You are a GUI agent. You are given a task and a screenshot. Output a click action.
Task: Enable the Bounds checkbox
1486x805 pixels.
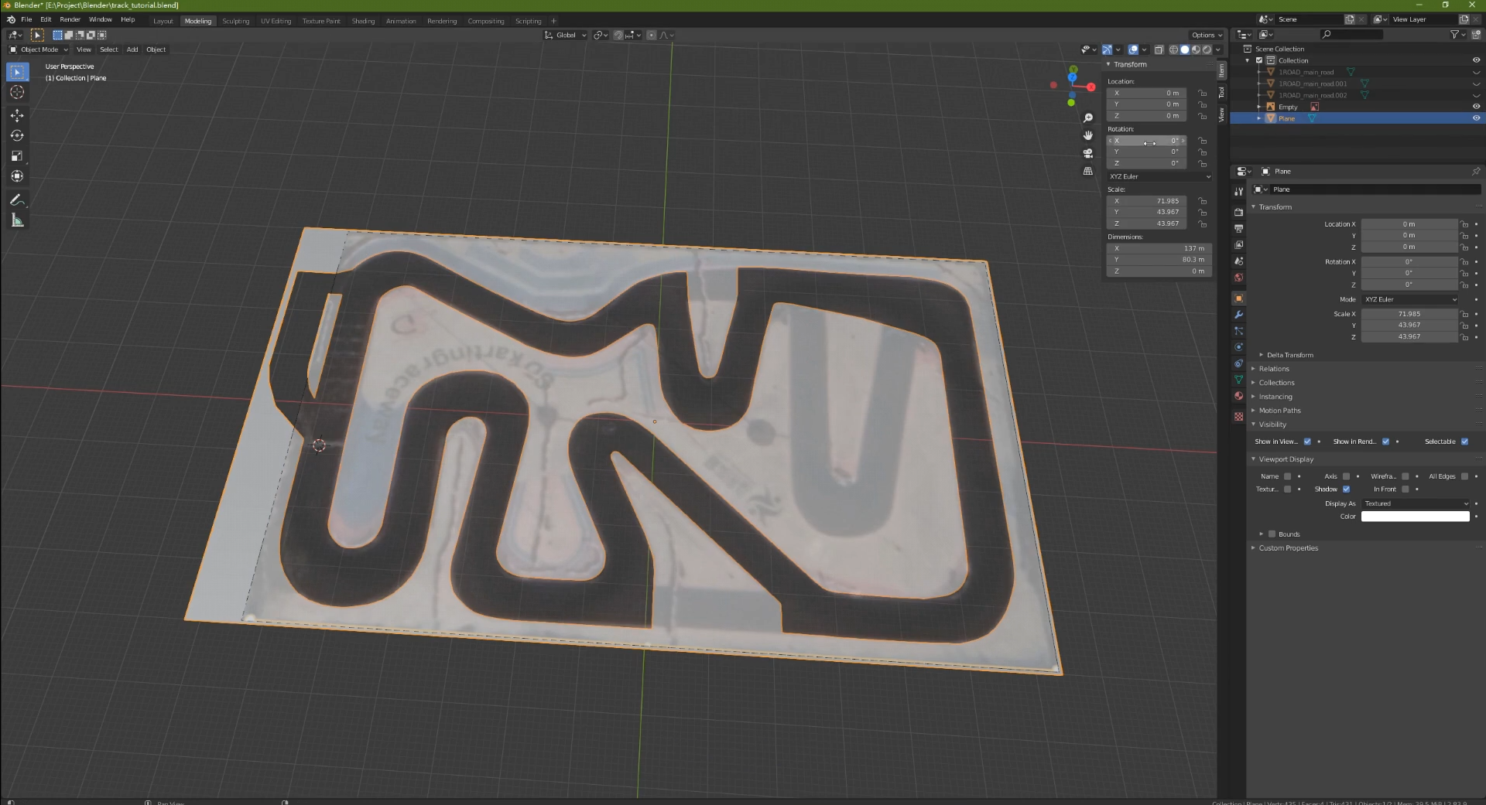click(x=1272, y=534)
